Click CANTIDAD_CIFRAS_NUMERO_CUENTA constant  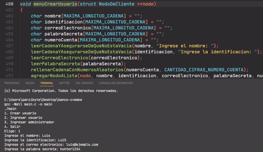point(204,70)
